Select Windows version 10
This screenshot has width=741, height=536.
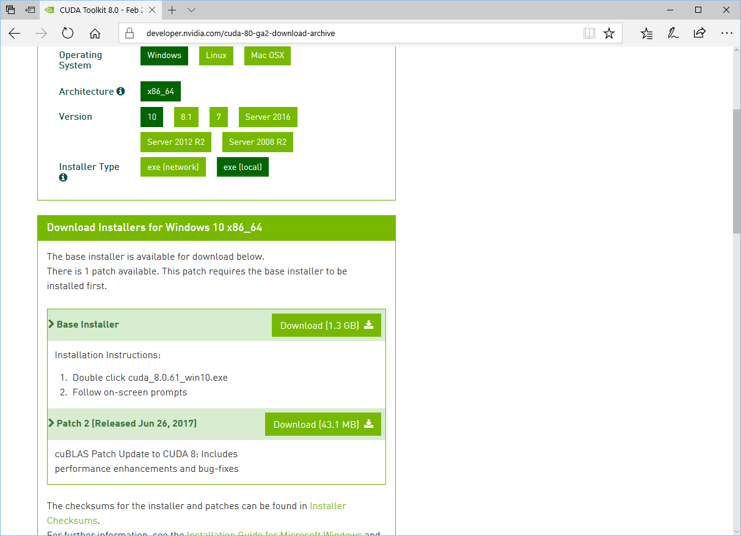(x=151, y=117)
